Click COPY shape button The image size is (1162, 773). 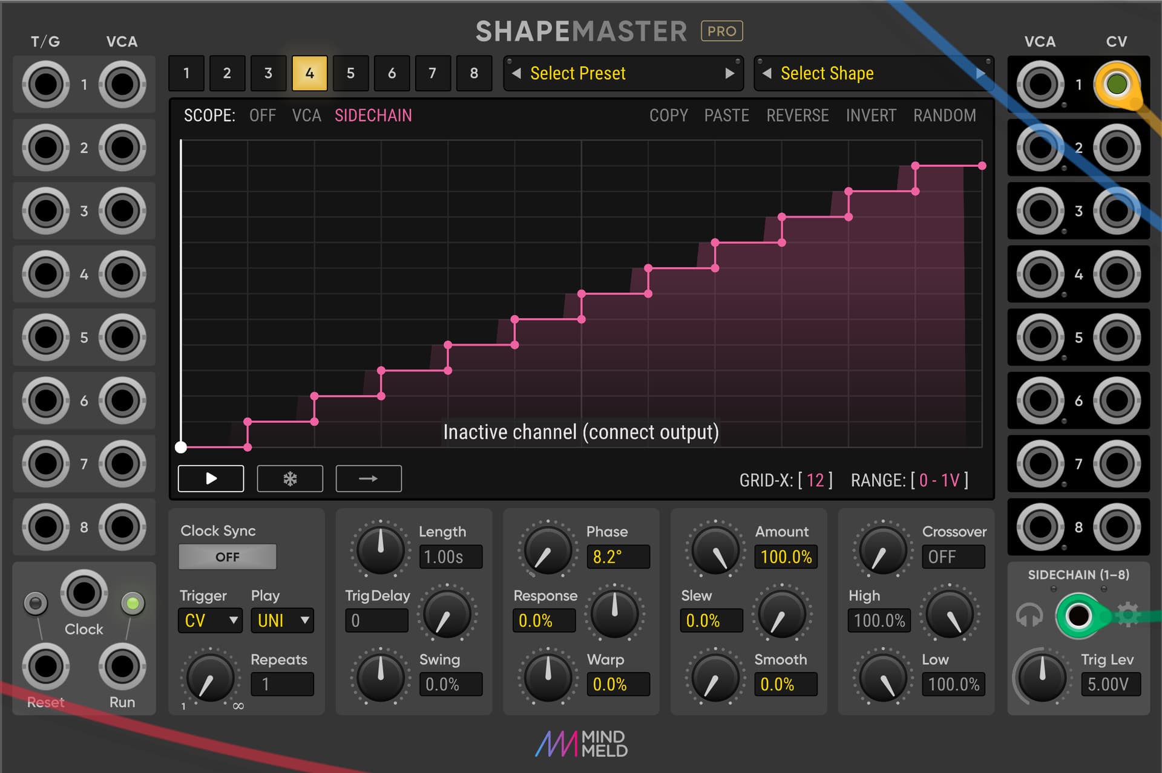tap(669, 116)
